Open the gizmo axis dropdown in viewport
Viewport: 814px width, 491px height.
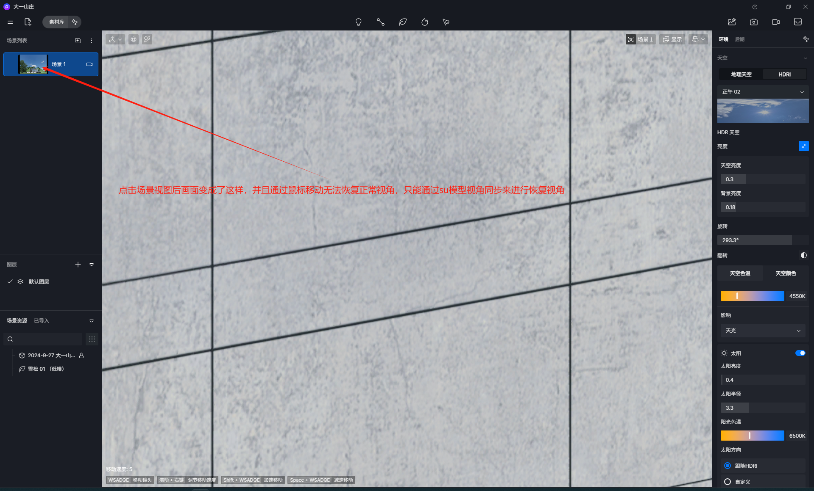pyautogui.click(x=115, y=39)
